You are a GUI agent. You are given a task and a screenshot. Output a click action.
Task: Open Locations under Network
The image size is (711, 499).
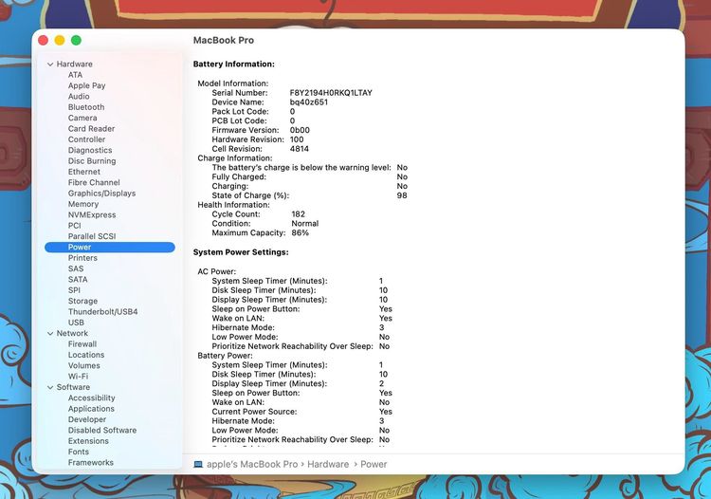[86, 355]
